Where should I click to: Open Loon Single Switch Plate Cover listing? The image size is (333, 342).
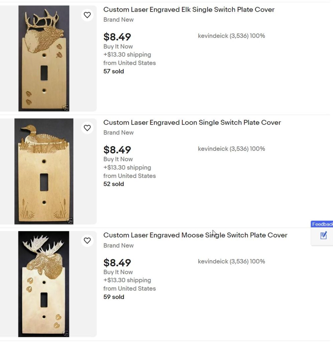click(192, 123)
